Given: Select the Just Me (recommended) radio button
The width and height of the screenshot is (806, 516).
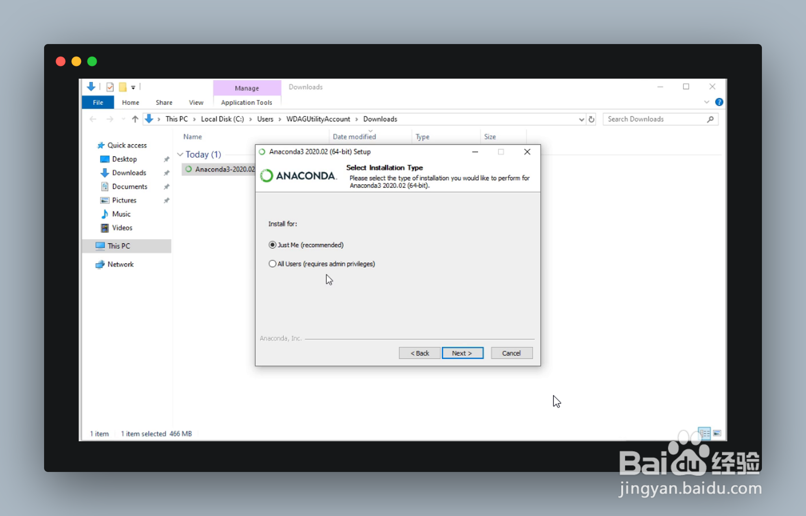Looking at the screenshot, I should 272,245.
